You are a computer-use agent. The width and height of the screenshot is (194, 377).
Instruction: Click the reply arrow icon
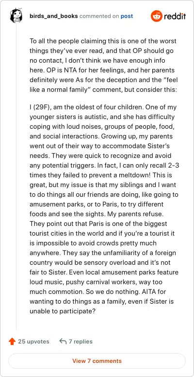click(x=63, y=342)
